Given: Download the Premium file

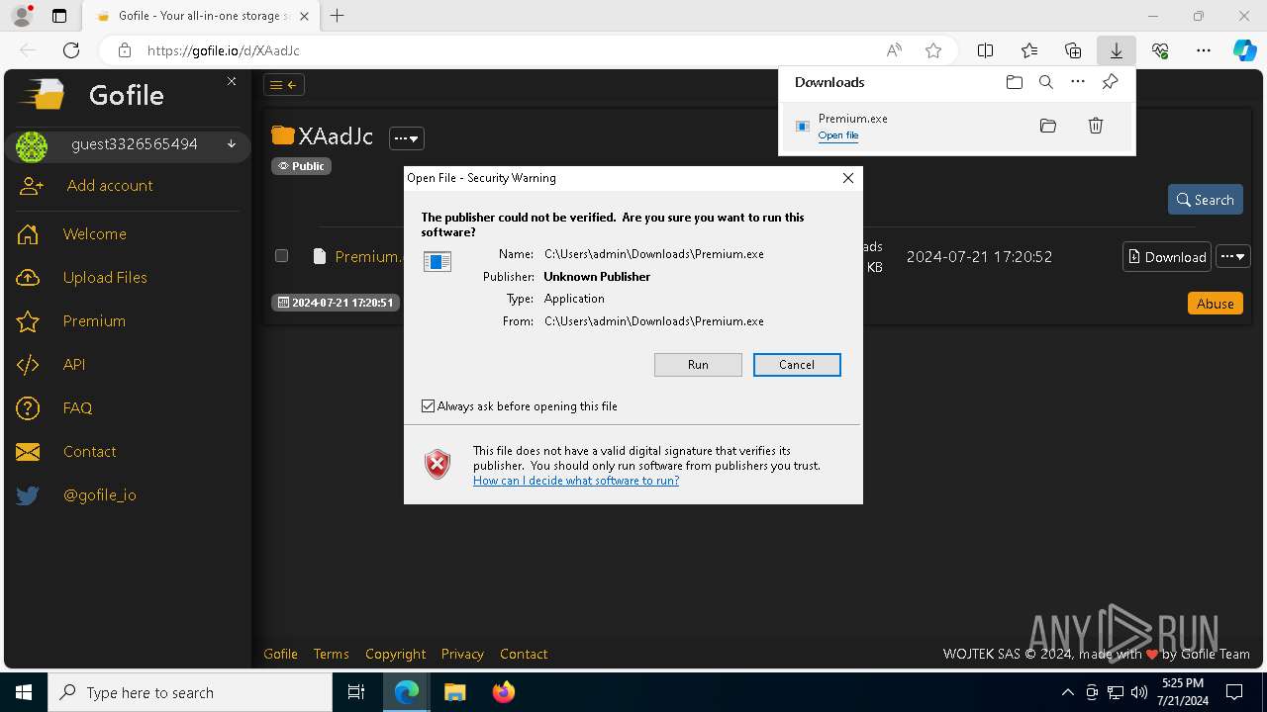Looking at the screenshot, I should [1167, 257].
